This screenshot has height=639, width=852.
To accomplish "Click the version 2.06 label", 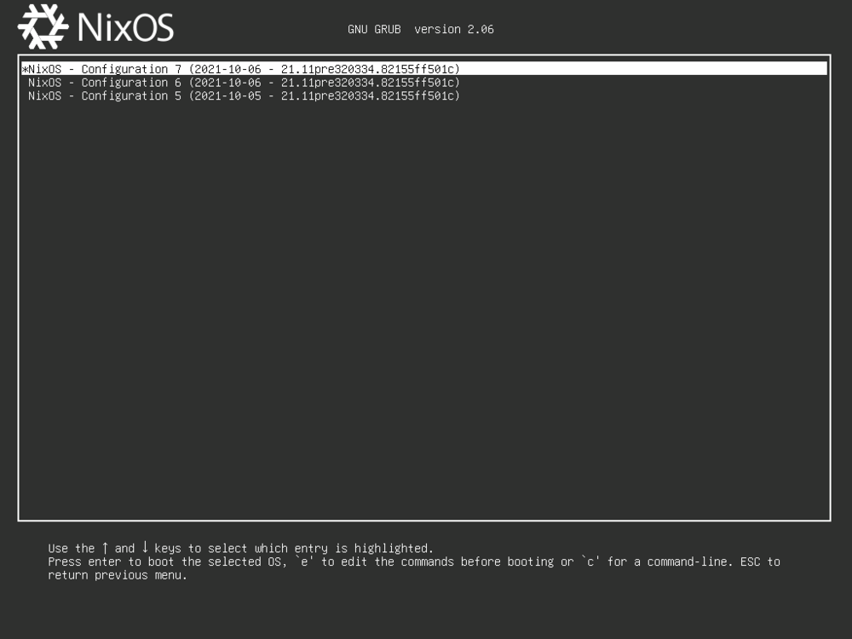I will pos(454,29).
